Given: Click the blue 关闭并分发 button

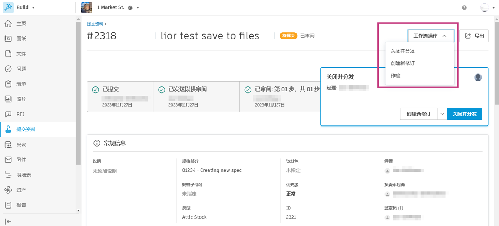Looking at the screenshot, I should [464, 114].
